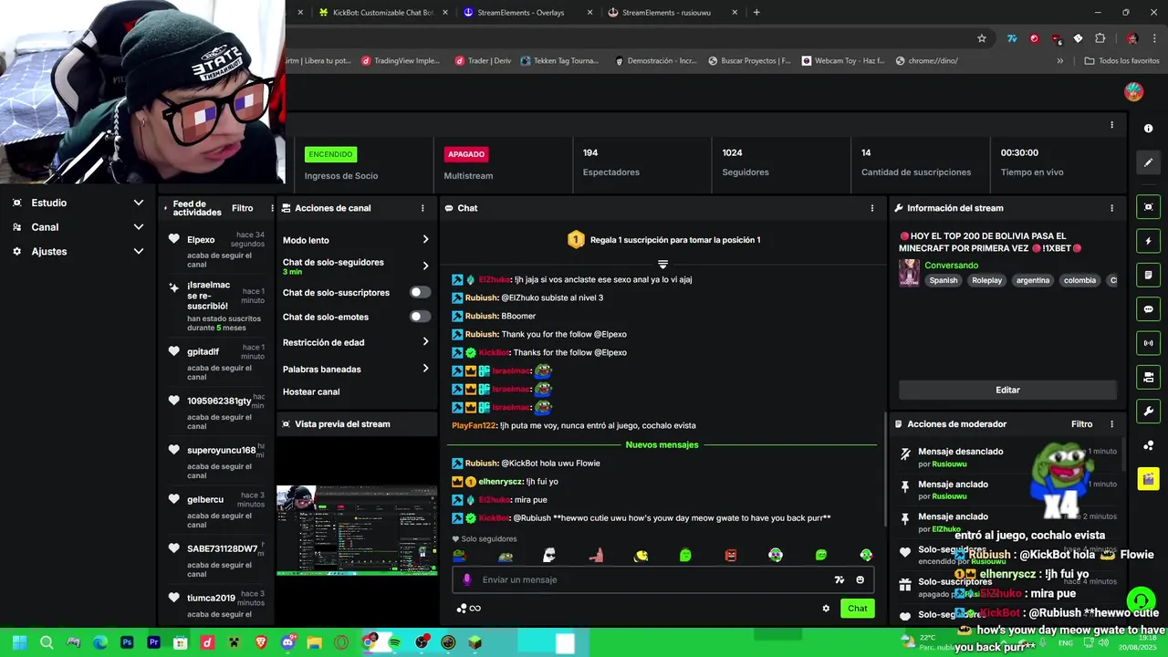Click the purple microphone icon in message box
Viewport: 1168px width, 657px height.
(467, 579)
